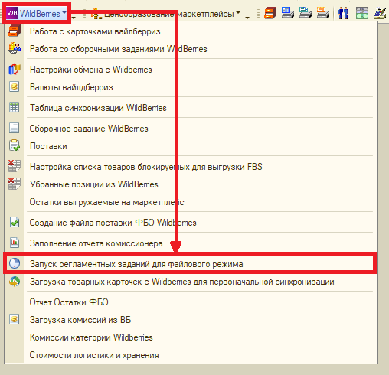Screen dimensions: 389x375
Task: Click the chart with pencil toolbar icon
Action: 380,13
